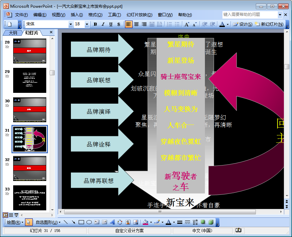The width and height of the screenshot is (292, 237).
Task: Insert clip art
Action: (x=128, y=222)
